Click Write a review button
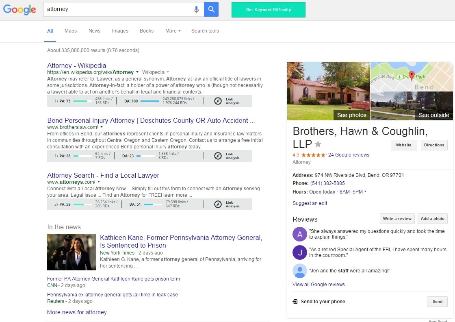 (397, 219)
